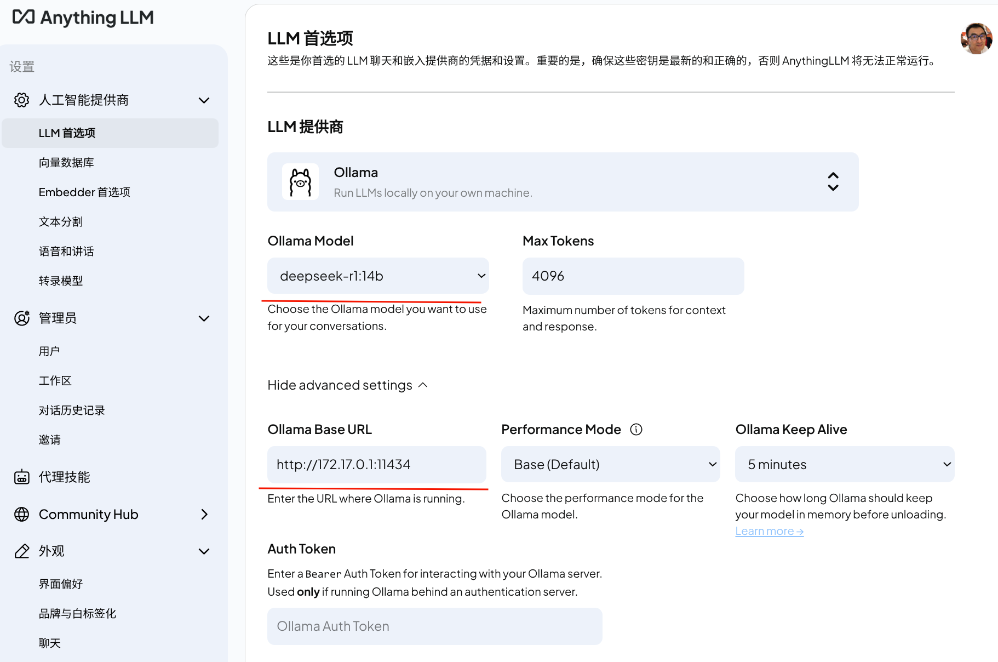
Task: Click the Ollama llama logo icon
Action: [x=300, y=182]
